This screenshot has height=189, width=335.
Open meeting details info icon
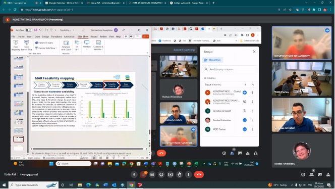click(303, 175)
